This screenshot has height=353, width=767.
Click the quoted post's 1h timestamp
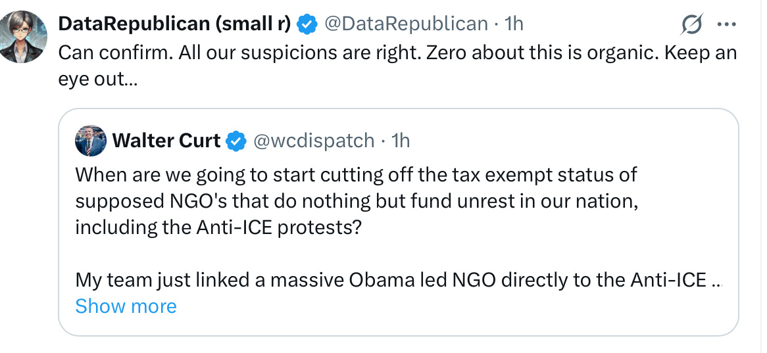click(400, 141)
